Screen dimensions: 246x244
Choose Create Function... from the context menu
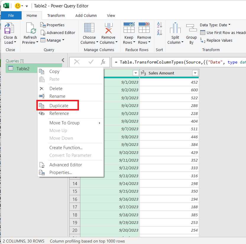70,148
